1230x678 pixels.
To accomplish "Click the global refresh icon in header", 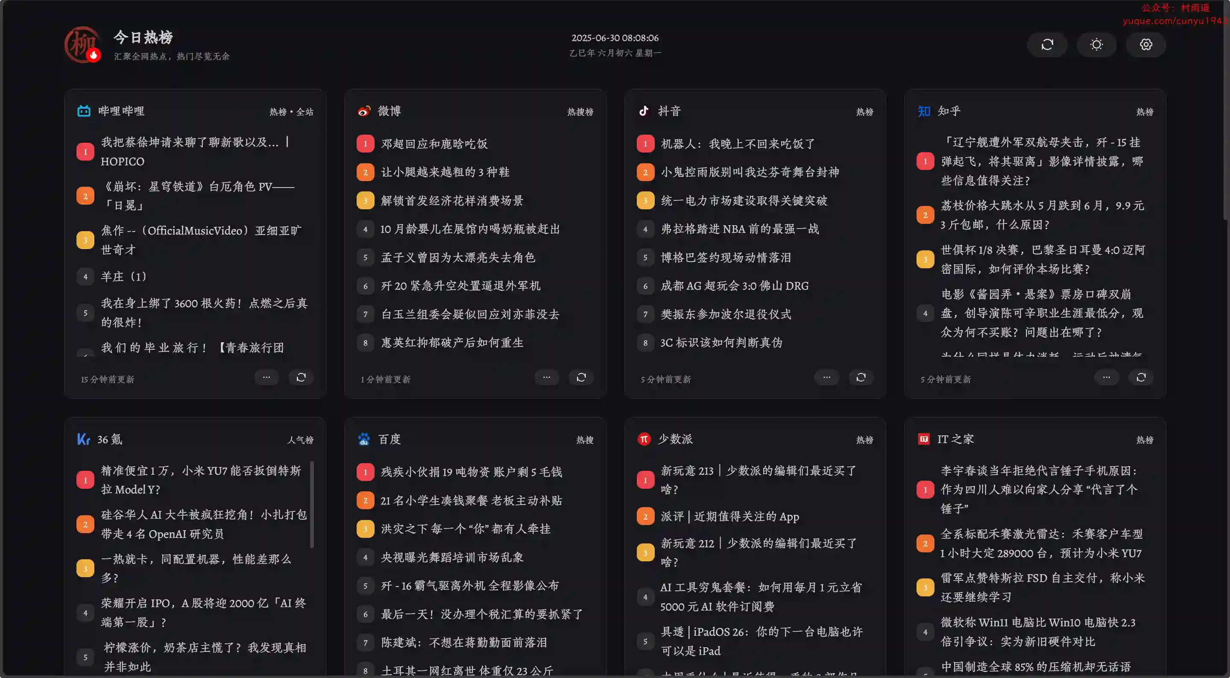I will tap(1047, 45).
